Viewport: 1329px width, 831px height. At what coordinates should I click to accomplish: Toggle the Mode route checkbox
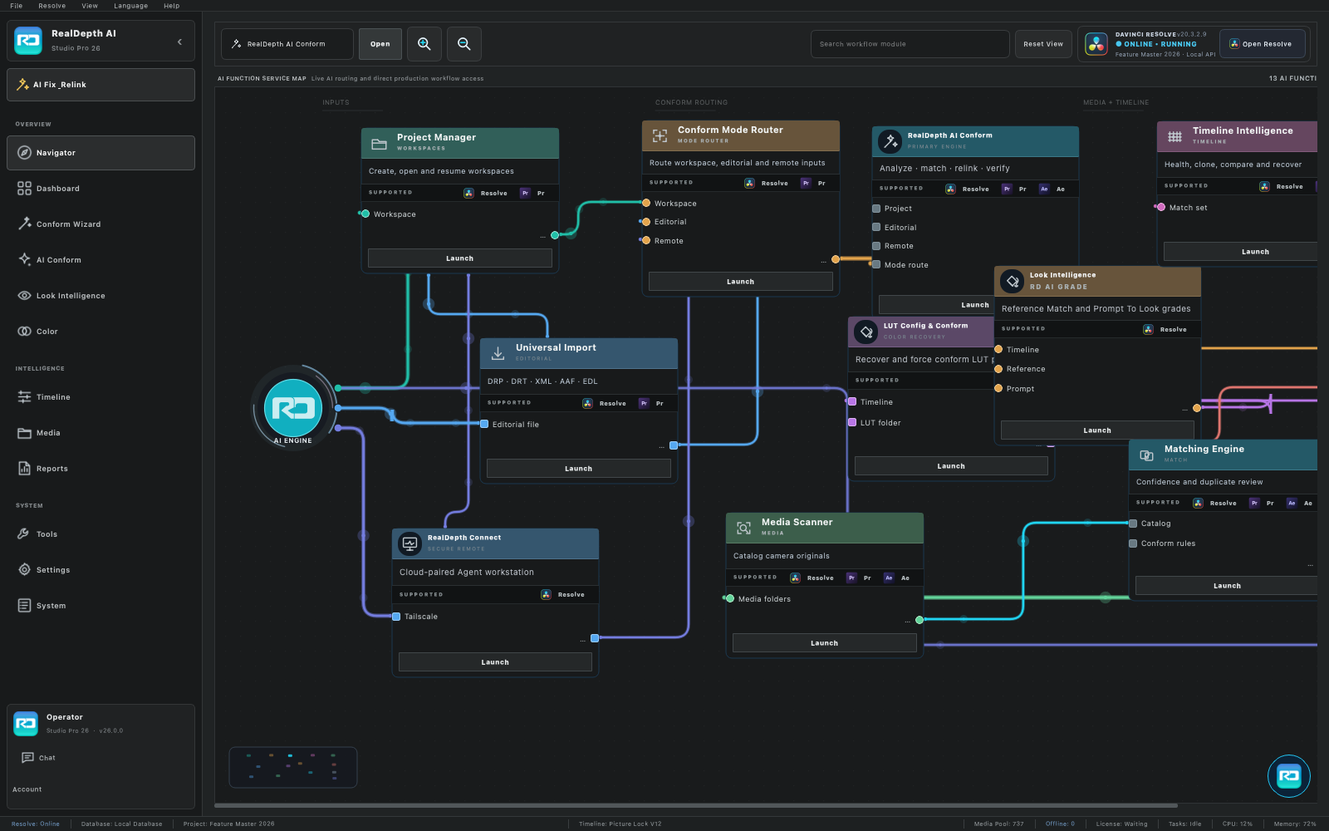[x=876, y=264]
